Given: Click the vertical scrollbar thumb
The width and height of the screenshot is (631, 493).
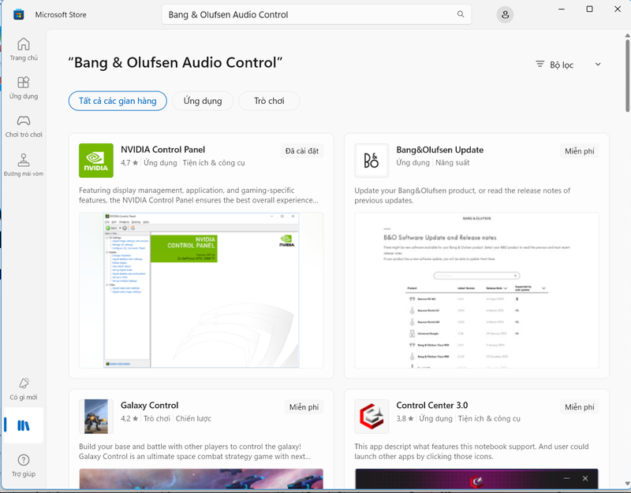Looking at the screenshot, I should click(627, 75).
